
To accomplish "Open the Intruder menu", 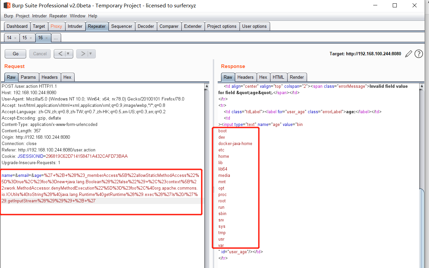I will (x=40, y=16).
